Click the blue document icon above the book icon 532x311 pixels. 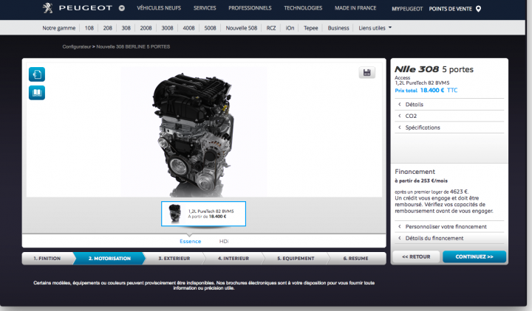pyautogui.click(x=37, y=74)
